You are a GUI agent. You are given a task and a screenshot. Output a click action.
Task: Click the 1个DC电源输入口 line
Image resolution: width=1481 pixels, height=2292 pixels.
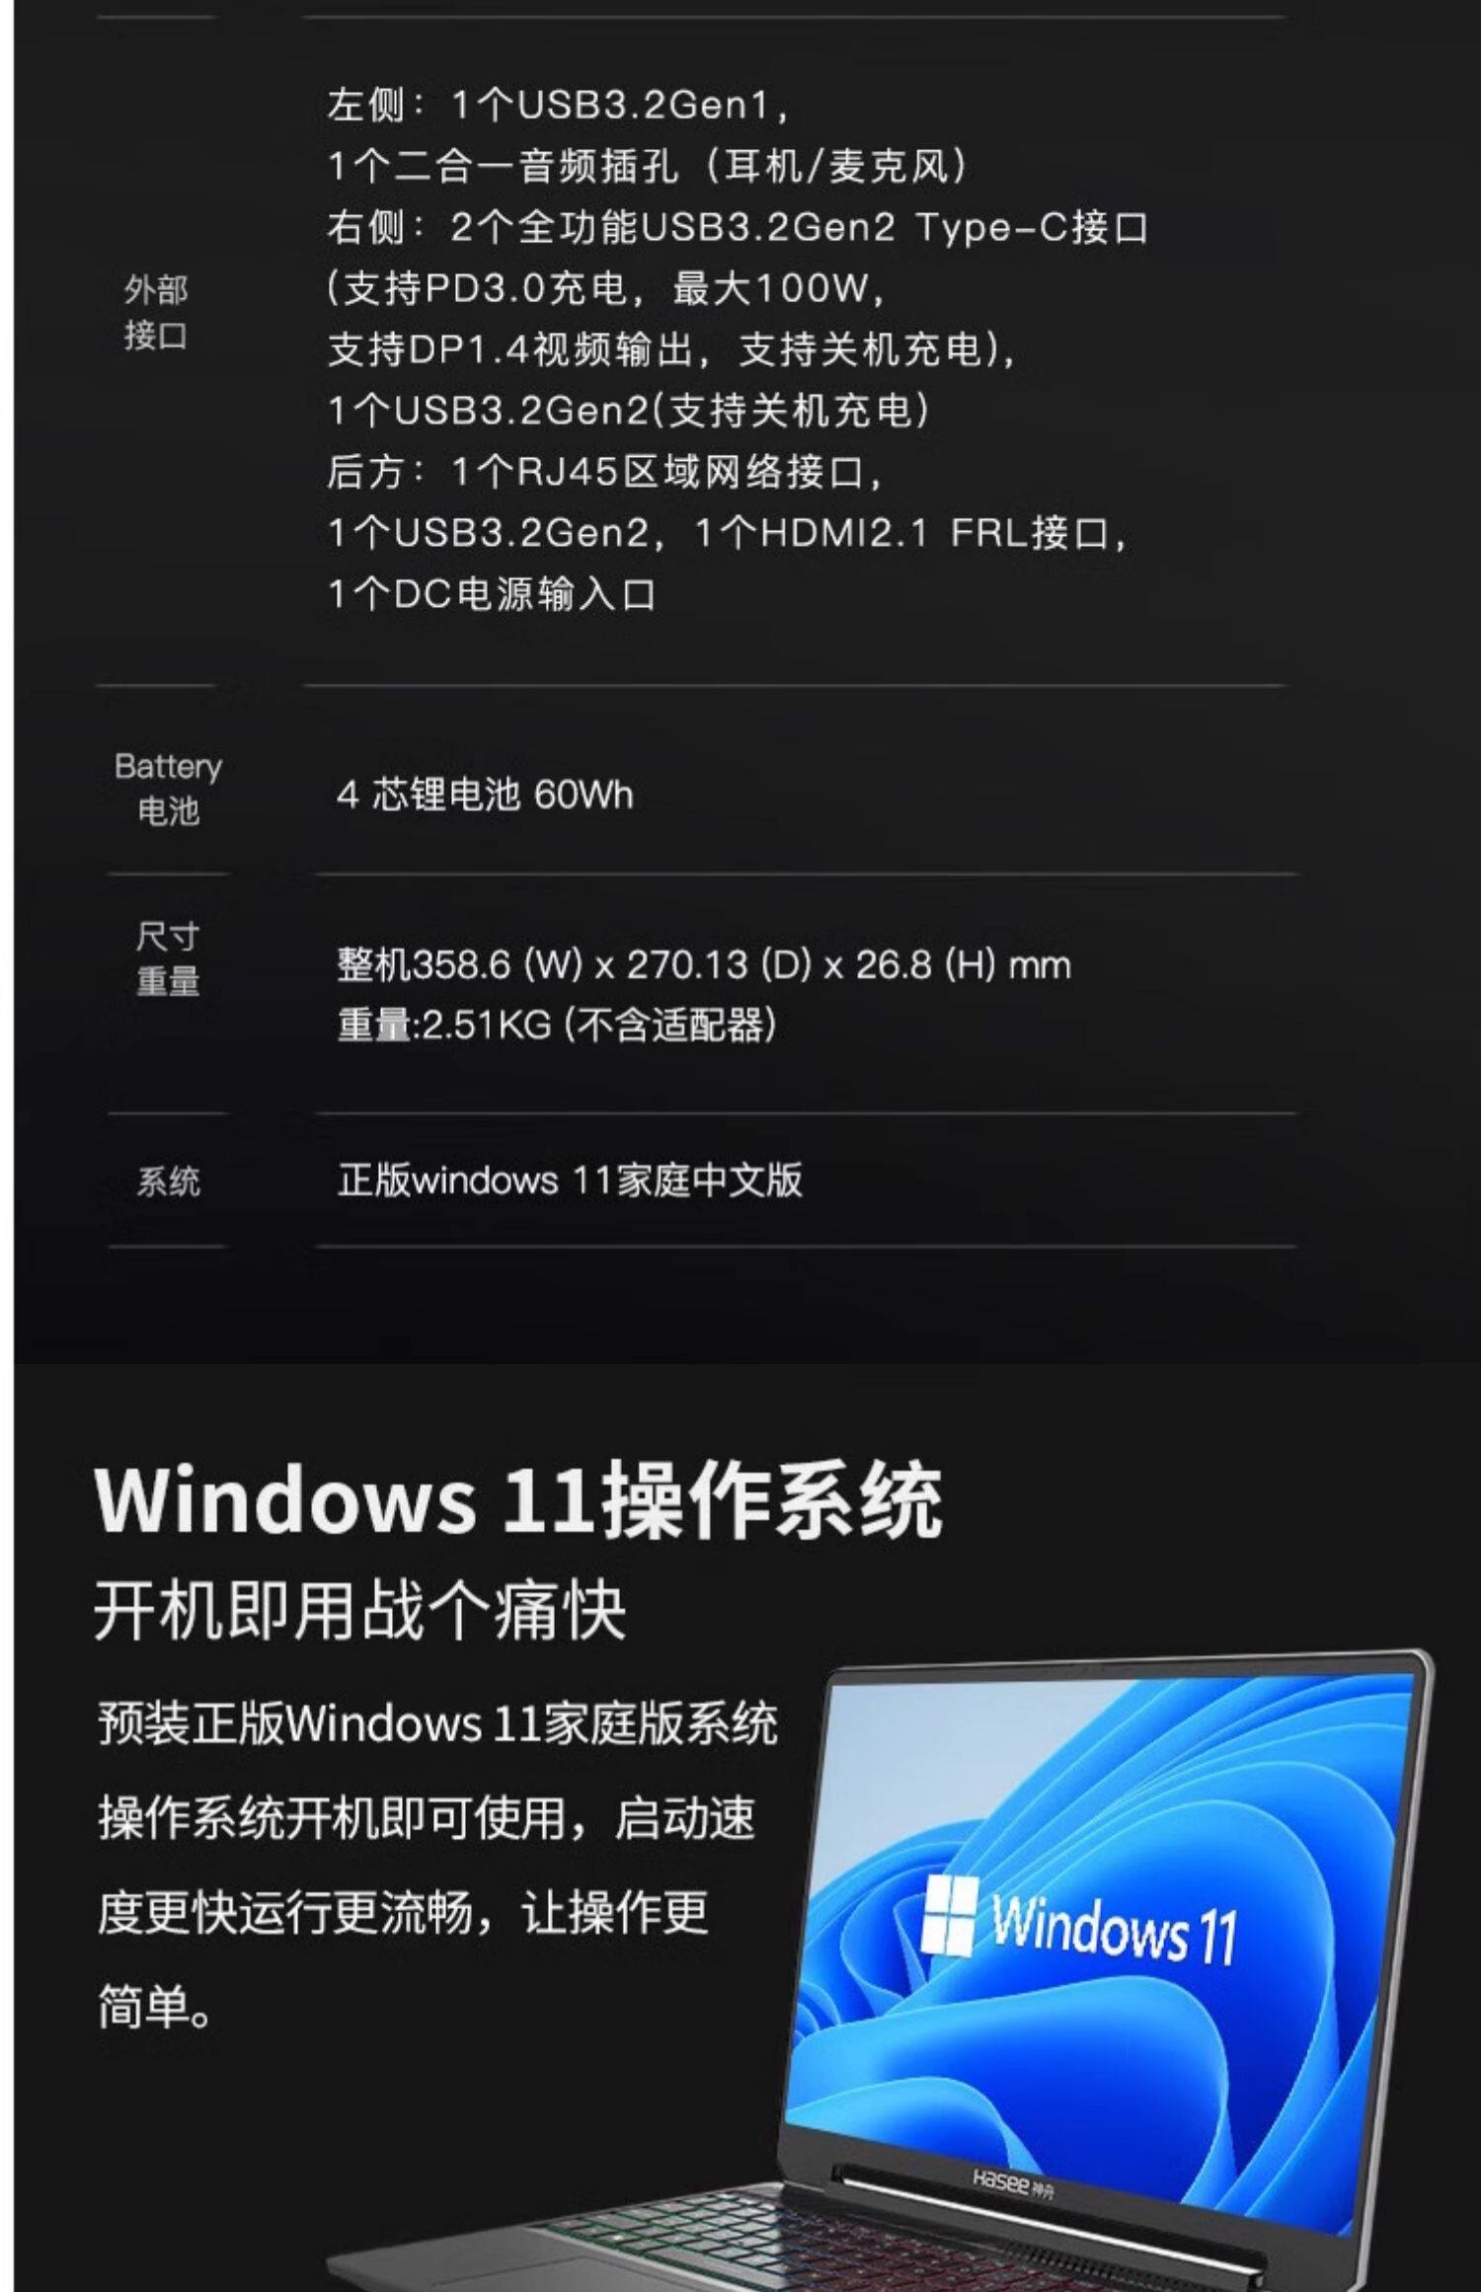[492, 594]
